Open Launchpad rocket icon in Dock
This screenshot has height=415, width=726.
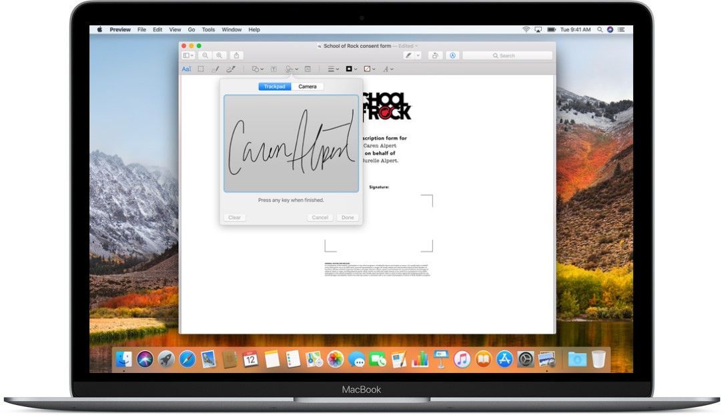click(166, 358)
